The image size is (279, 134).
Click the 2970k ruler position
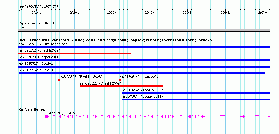point(263,13)
